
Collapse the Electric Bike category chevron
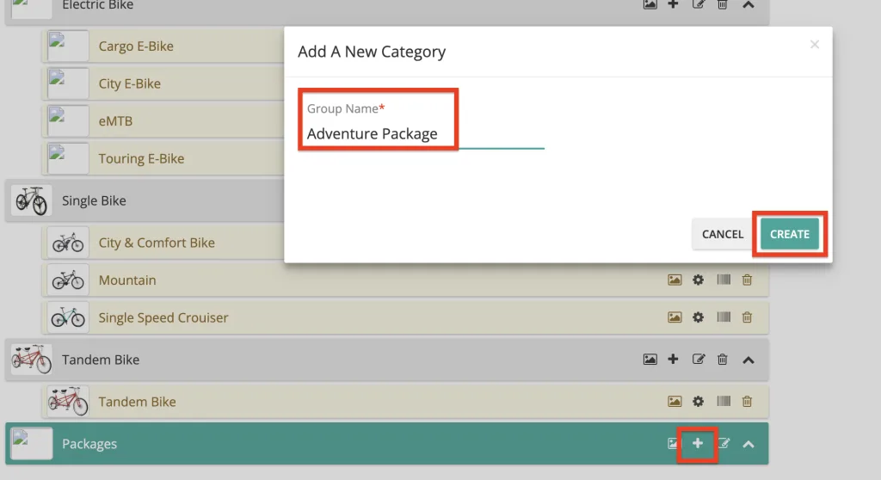pyautogui.click(x=749, y=5)
